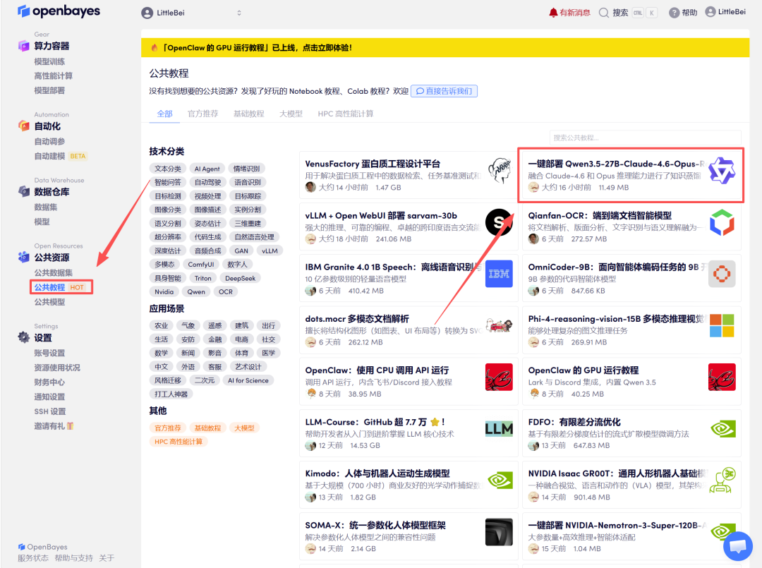This screenshot has width=762, height=568.
Task: Click the sarvam-30b S logo
Action: point(499,222)
